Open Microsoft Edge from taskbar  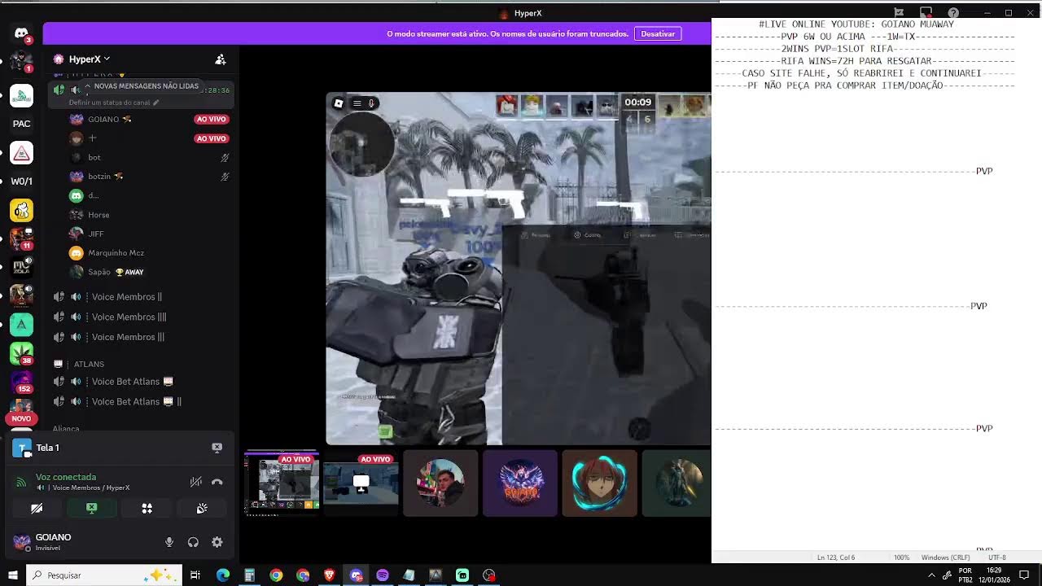coord(222,575)
